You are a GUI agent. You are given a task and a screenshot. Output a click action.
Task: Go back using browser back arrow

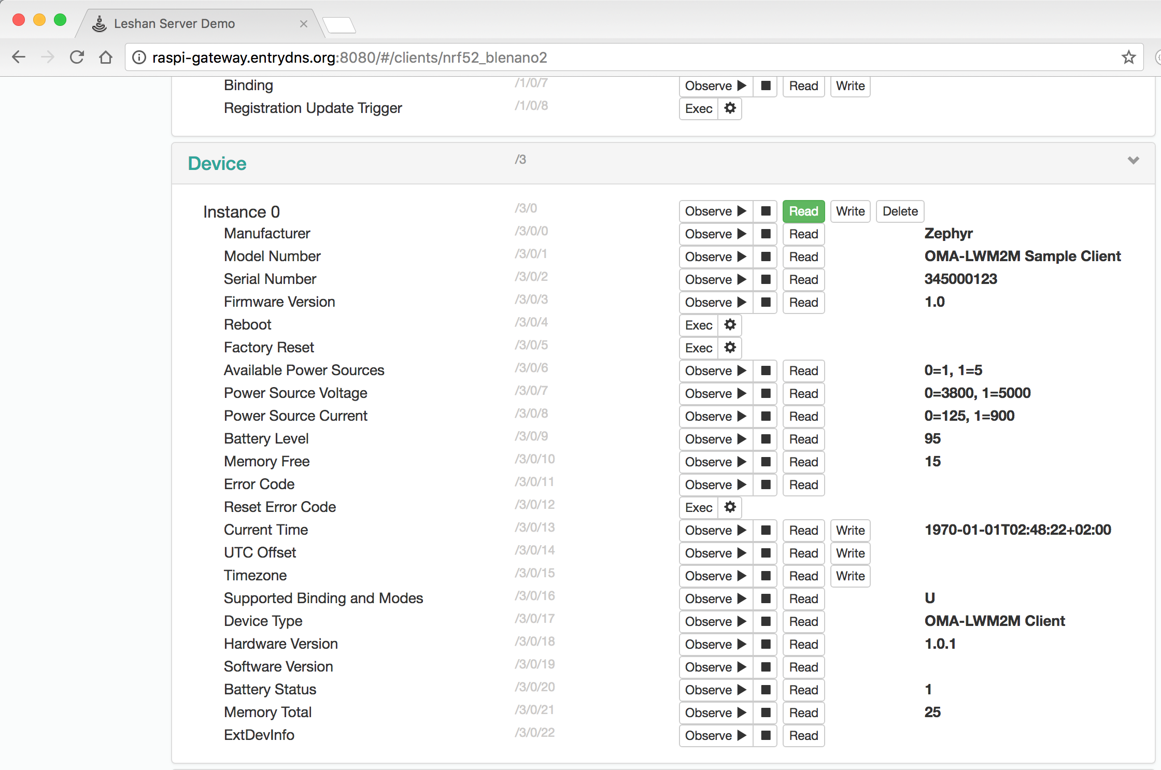(x=19, y=57)
